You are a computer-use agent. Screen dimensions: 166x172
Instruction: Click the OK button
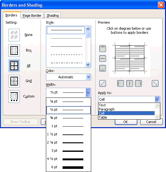(126, 122)
